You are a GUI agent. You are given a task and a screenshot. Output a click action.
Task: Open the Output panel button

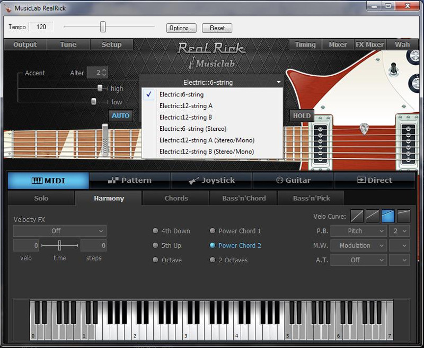coord(25,44)
